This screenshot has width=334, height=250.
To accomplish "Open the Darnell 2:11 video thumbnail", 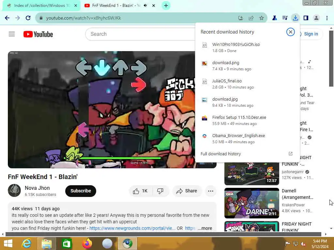I will (x=251, y=203).
